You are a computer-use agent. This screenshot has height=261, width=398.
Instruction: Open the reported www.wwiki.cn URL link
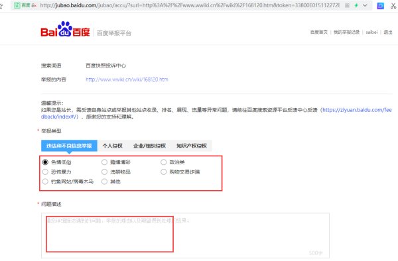click(x=127, y=79)
